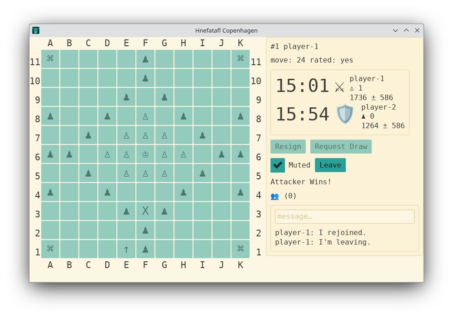Click the attacker on C7
Screen dimensions: 453x317
88,135
